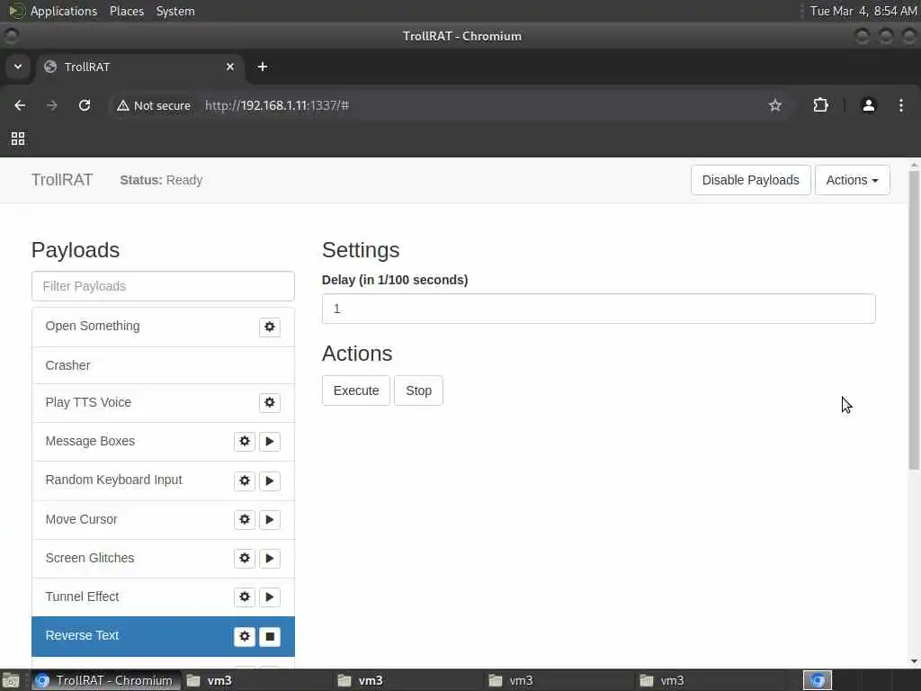Open settings gear for Screen Glitches payload

coord(245,558)
